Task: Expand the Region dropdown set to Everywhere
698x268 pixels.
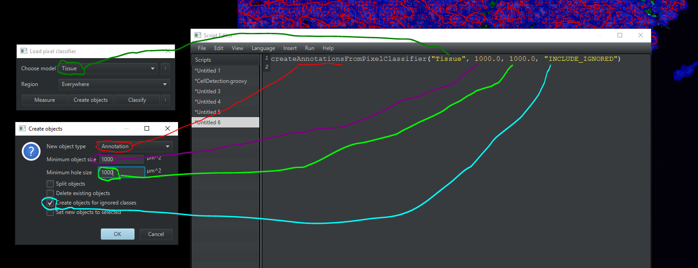Action: [114, 84]
